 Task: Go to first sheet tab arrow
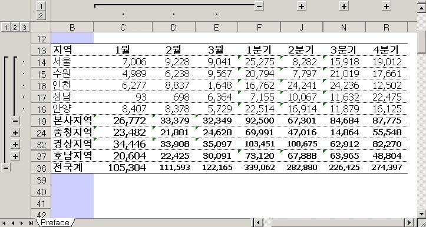[x=4, y=223]
